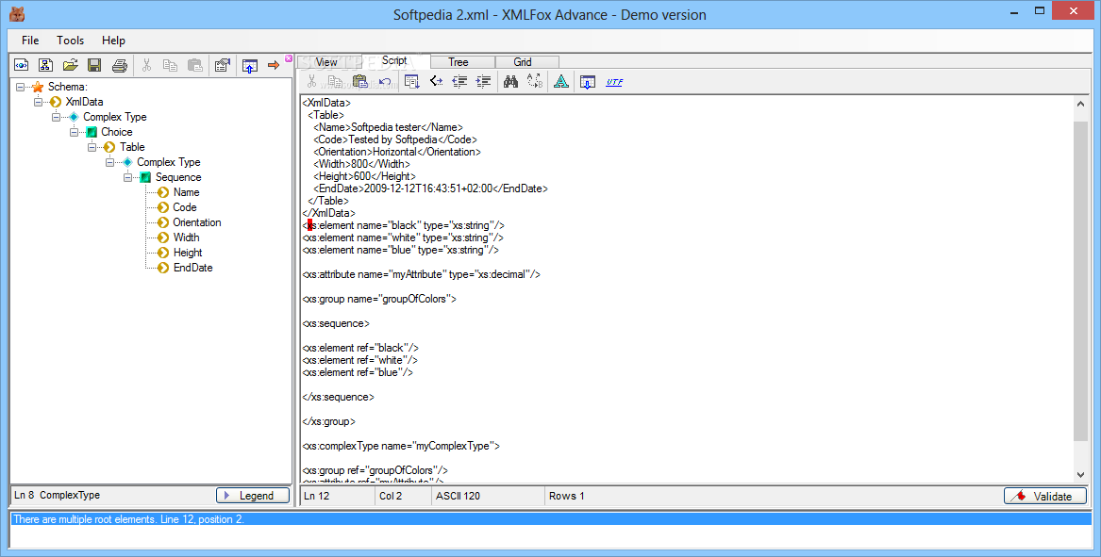Click the table with down arrow icon

pos(588,81)
